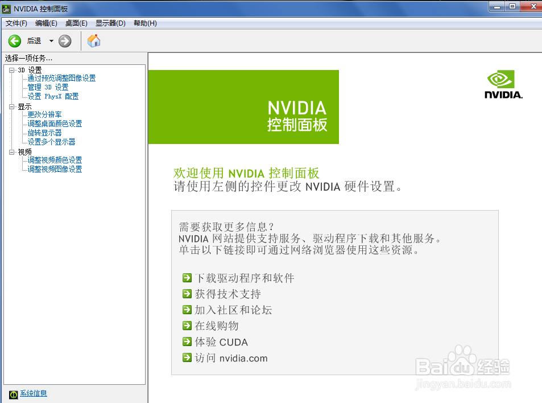Open the 帮助(H) menu
Screen dimensions: 542x403
[x=145, y=23]
